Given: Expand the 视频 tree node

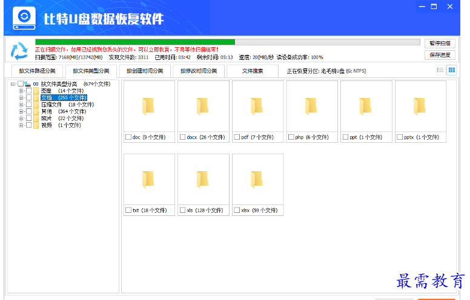Looking at the screenshot, I should pos(21,125).
